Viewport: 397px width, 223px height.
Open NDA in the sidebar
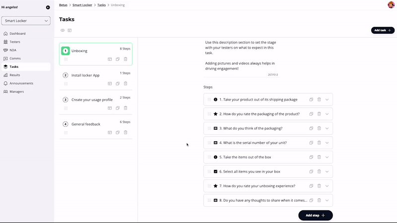click(x=26, y=51)
